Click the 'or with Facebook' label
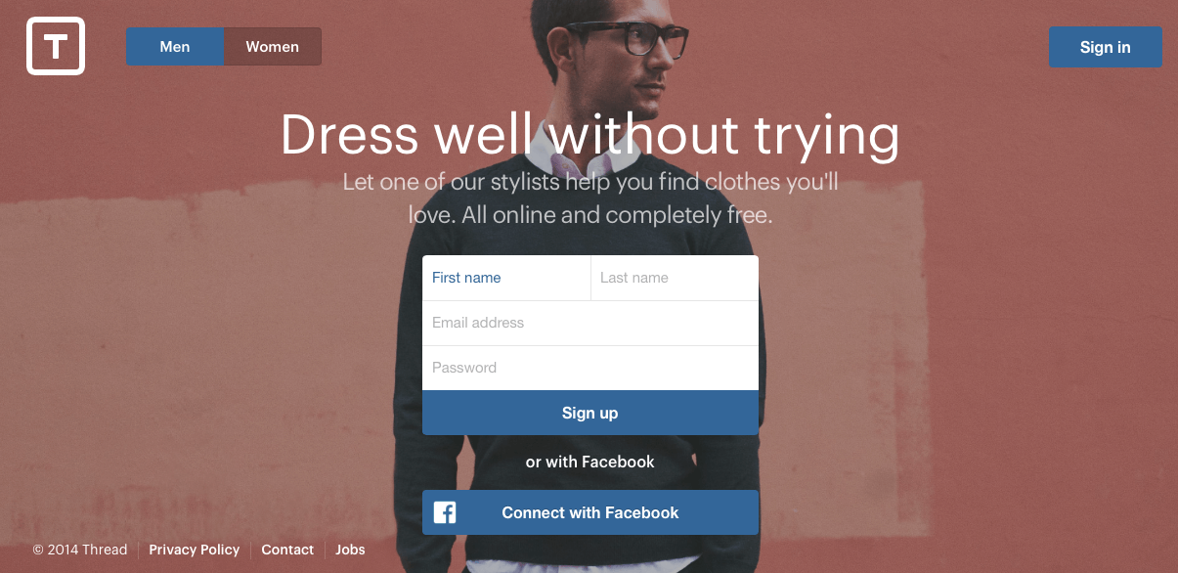 point(590,462)
